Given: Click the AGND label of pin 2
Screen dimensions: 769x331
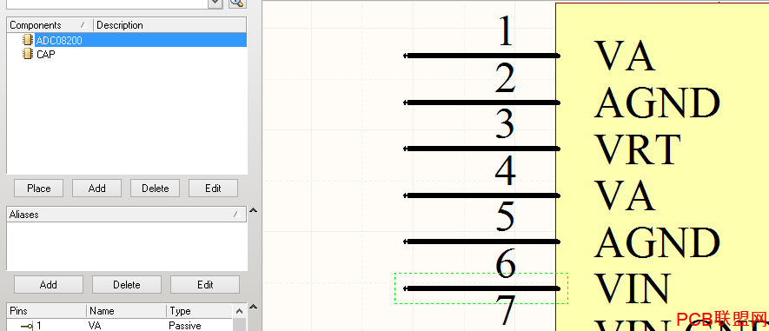Looking at the screenshot, I should click(x=657, y=103).
